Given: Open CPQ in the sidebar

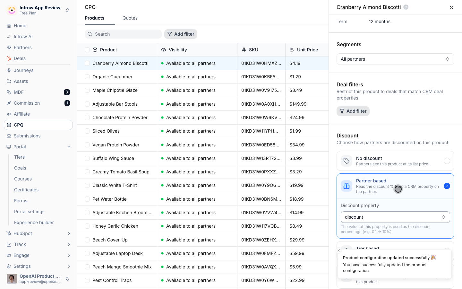Looking at the screenshot, I should coord(38,125).
